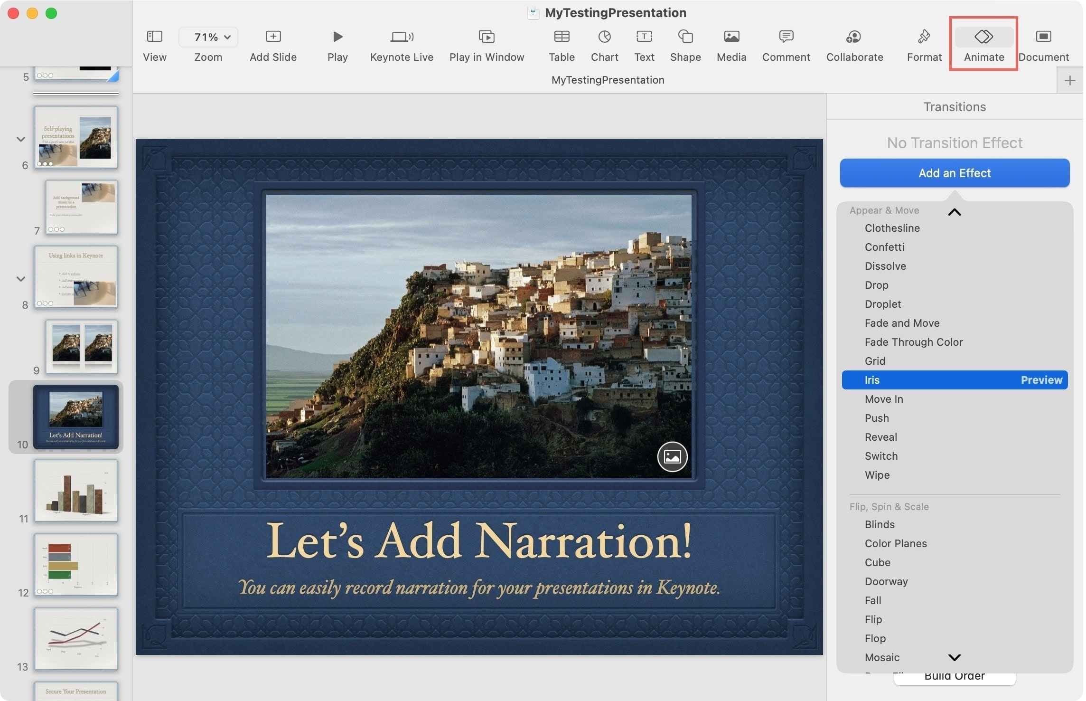This screenshot has height=701, width=1086.
Task: Preview the Iris transition
Action: [1041, 379]
